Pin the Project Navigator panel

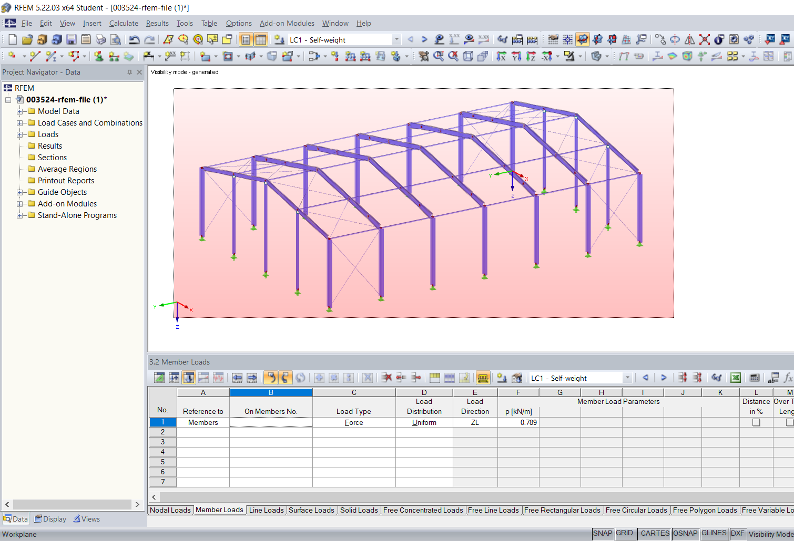pyautogui.click(x=129, y=72)
